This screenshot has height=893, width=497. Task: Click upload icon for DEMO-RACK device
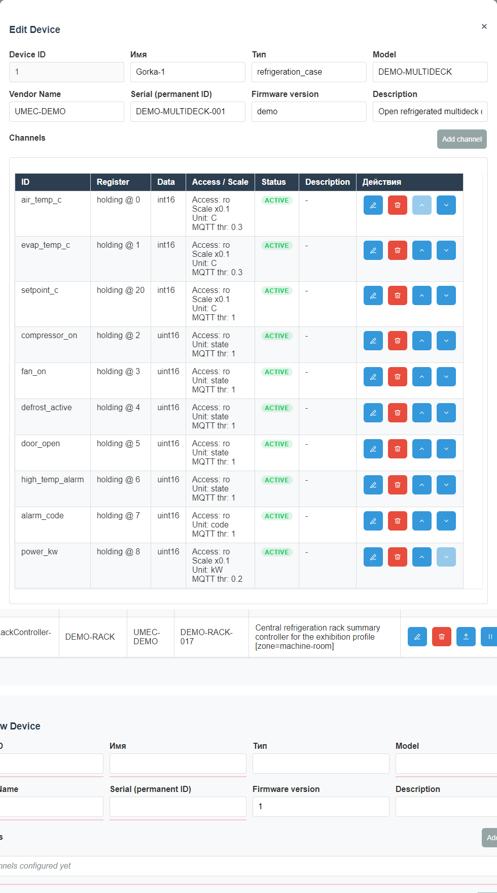tap(466, 637)
